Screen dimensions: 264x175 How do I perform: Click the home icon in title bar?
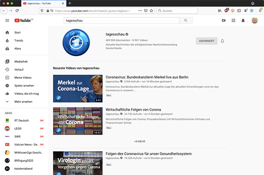(x=253, y=3)
